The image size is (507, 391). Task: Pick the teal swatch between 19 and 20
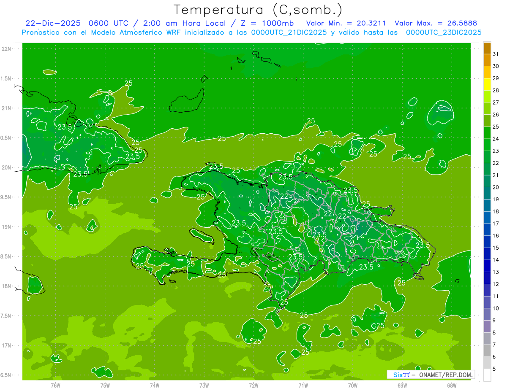coord(487,193)
